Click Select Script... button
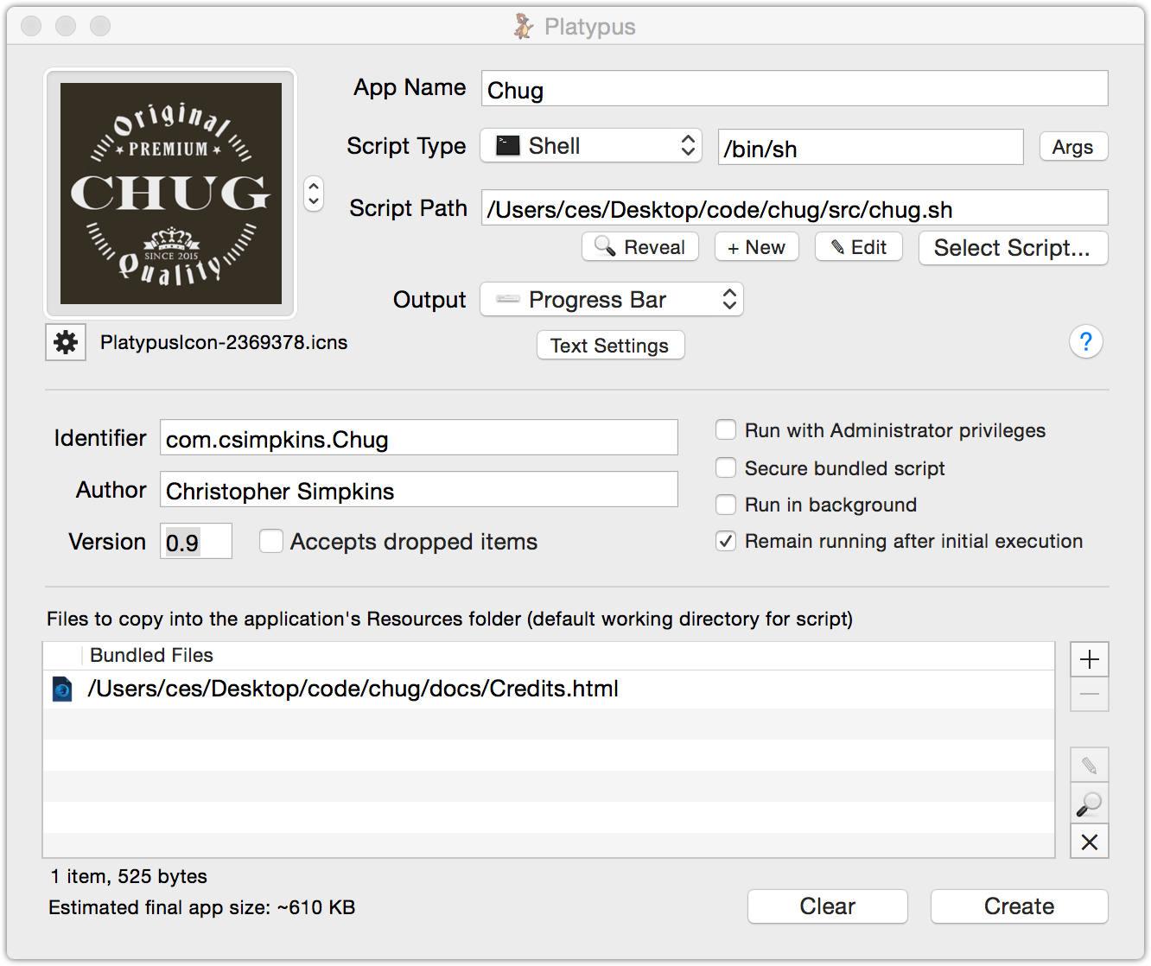Image resolution: width=1151 pixels, height=966 pixels. pos(1013,248)
